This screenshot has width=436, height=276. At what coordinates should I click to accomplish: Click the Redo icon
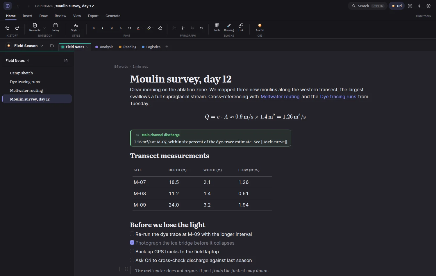click(x=17, y=28)
